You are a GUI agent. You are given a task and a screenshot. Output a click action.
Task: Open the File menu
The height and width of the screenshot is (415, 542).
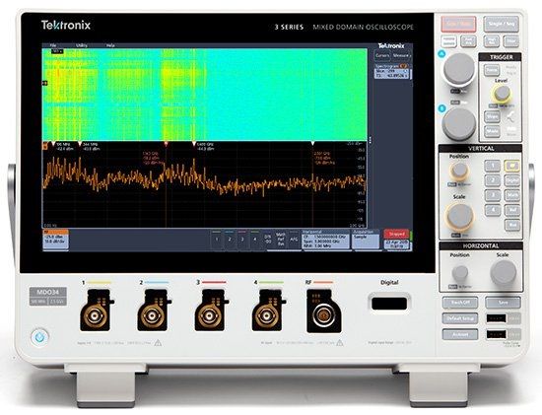[x=53, y=45]
